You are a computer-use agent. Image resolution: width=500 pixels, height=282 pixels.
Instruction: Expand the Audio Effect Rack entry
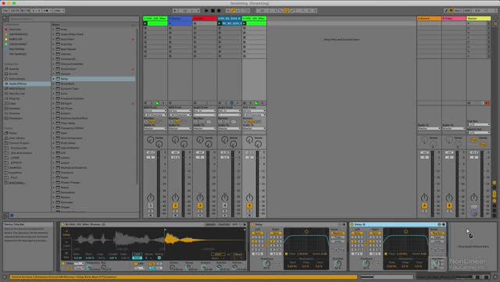coord(53,34)
